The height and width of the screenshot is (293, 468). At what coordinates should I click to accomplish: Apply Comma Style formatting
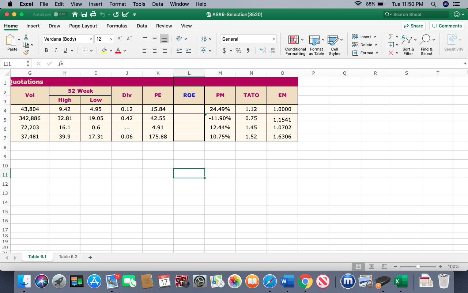coord(248,51)
